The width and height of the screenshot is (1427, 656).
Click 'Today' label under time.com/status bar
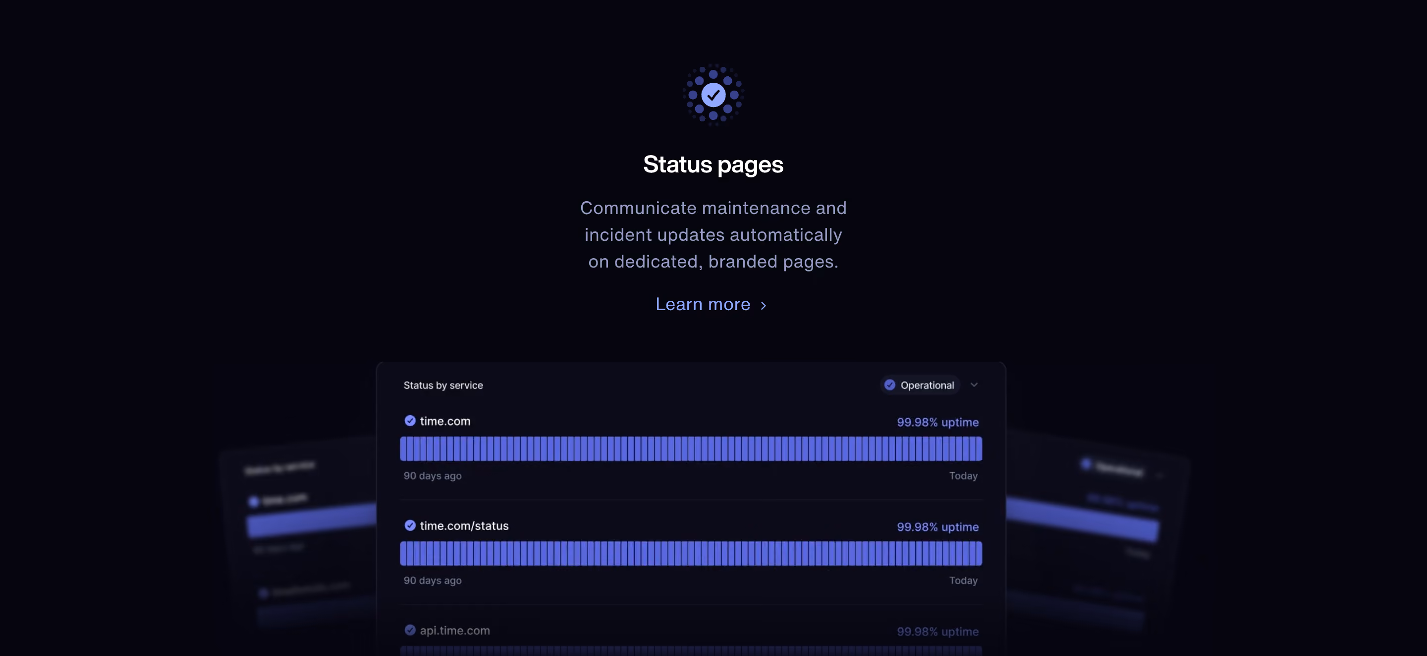click(963, 581)
